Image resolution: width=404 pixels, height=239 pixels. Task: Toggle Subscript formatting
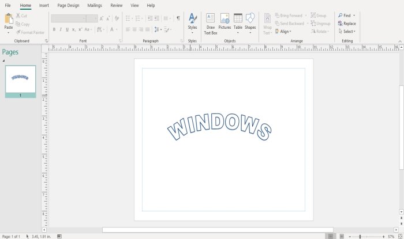pos(74,29)
